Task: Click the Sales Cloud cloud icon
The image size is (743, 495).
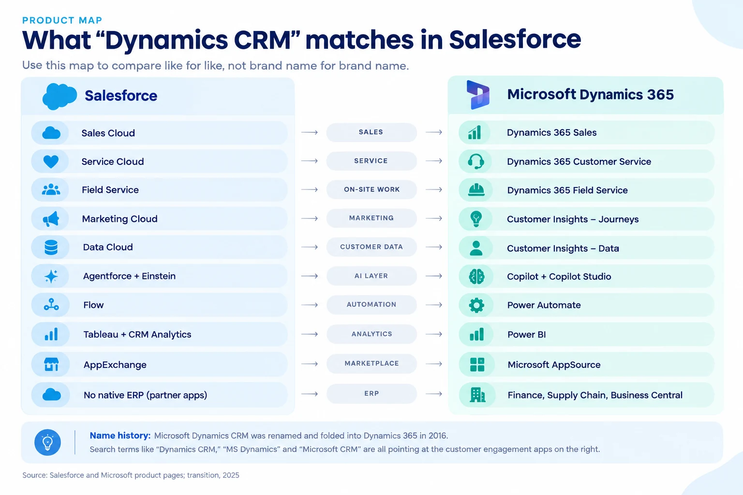Action: 51,133
